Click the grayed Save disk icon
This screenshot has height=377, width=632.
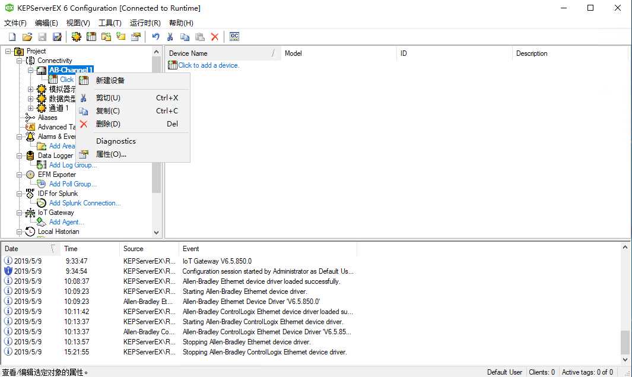click(x=42, y=37)
